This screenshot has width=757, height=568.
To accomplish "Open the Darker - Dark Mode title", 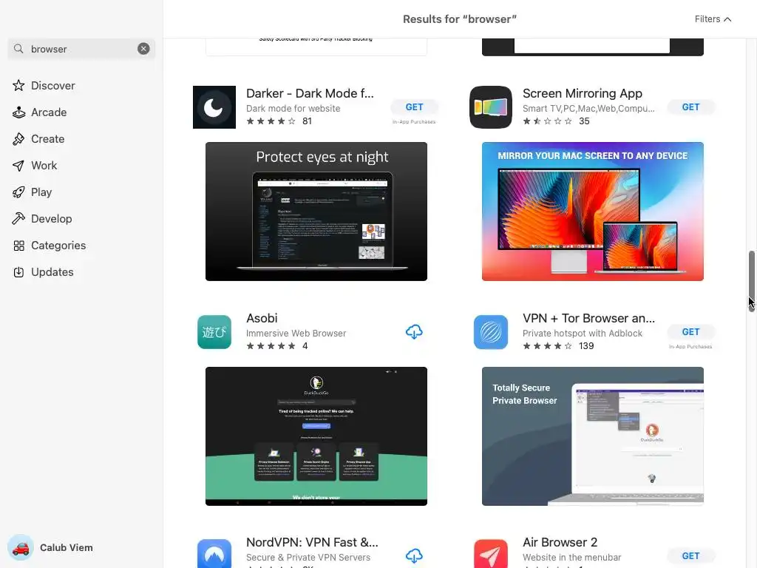I will pos(310,93).
